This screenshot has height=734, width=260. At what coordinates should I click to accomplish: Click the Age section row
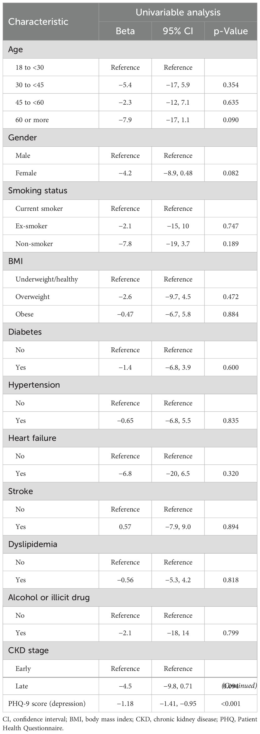click(x=15, y=50)
